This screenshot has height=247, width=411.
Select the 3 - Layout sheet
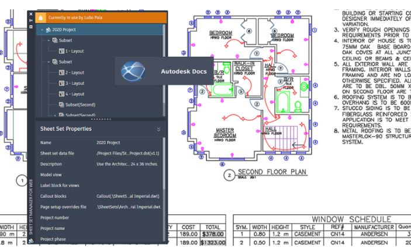click(75, 84)
